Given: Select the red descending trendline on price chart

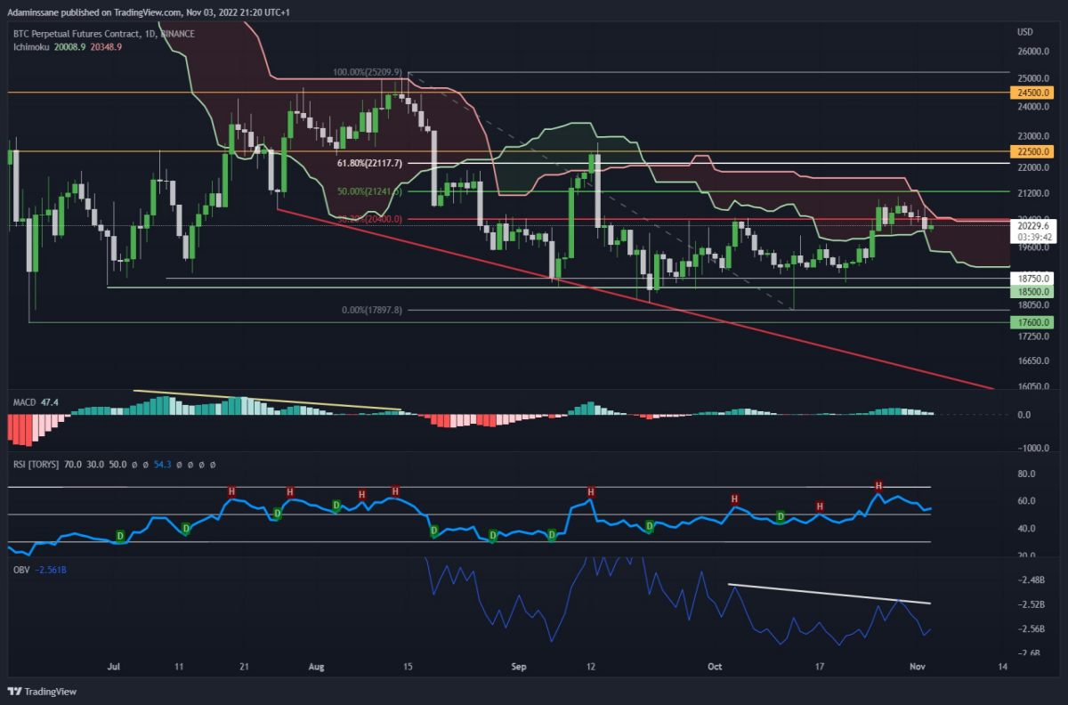Looking at the screenshot, I should click(x=635, y=299).
